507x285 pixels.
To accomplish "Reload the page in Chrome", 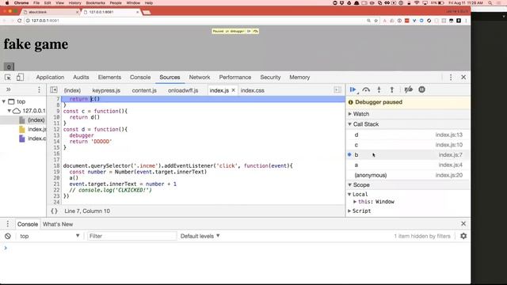I will pyautogui.click(x=19, y=21).
